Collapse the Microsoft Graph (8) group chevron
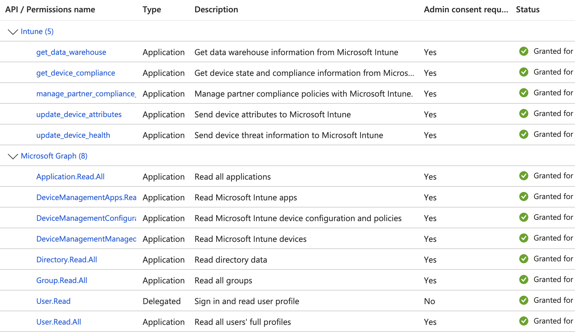This screenshot has height=332, width=575. point(13,156)
